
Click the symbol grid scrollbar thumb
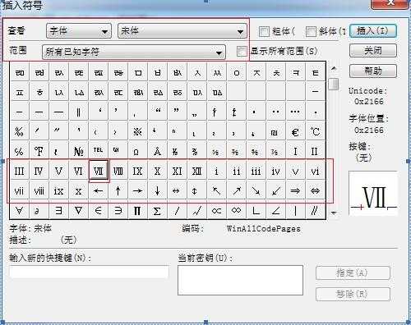click(x=334, y=84)
